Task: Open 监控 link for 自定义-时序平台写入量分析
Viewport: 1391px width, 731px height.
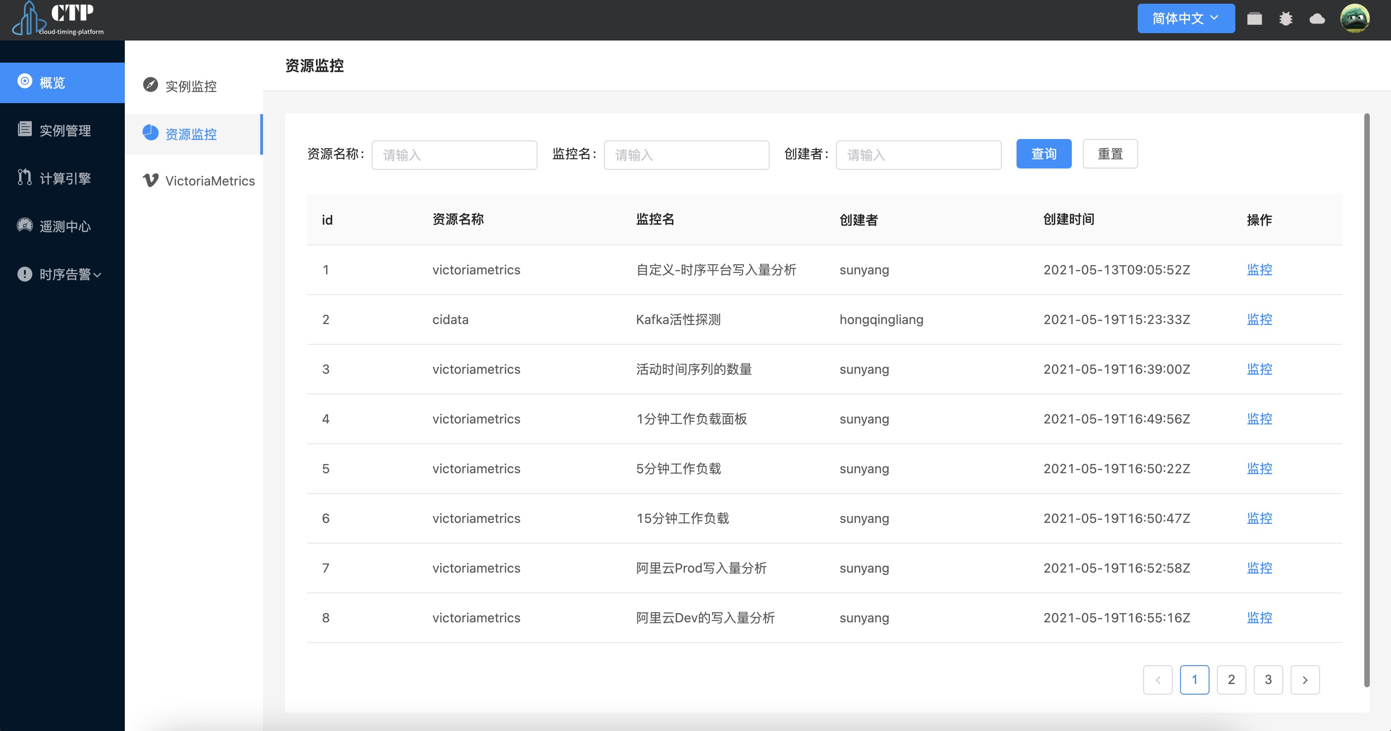Action: point(1259,270)
